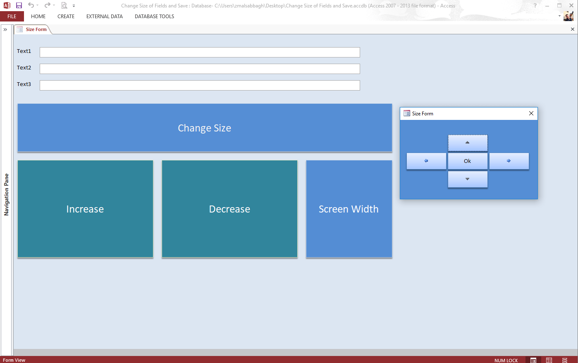
Task: Click the user account picture top right
Action: (x=568, y=16)
